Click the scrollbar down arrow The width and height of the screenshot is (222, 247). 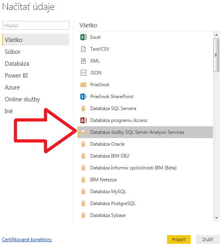tap(216, 218)
